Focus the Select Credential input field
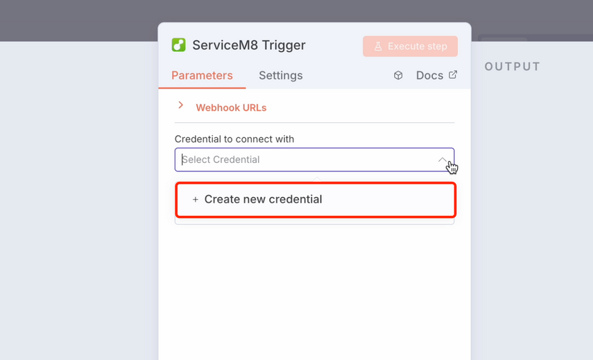This screenshot has height=360, width=593. click(314, 160)
